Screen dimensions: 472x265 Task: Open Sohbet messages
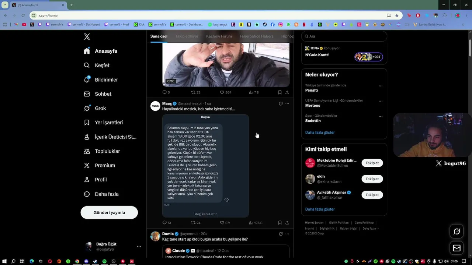97,94
